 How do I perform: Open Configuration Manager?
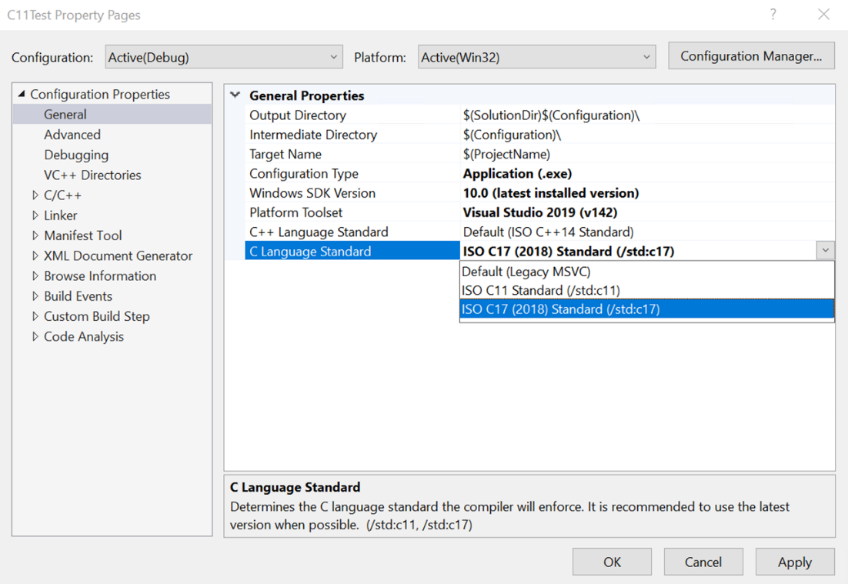point(751,55)
